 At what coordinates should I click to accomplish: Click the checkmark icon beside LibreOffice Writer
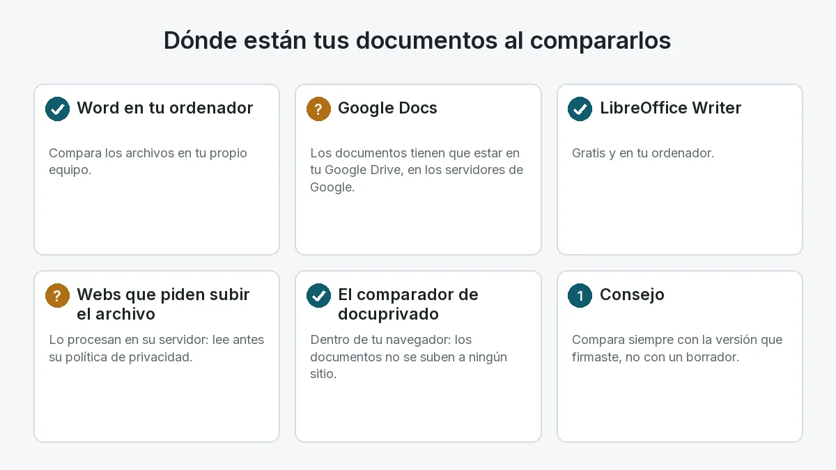[x=580, y=109]
